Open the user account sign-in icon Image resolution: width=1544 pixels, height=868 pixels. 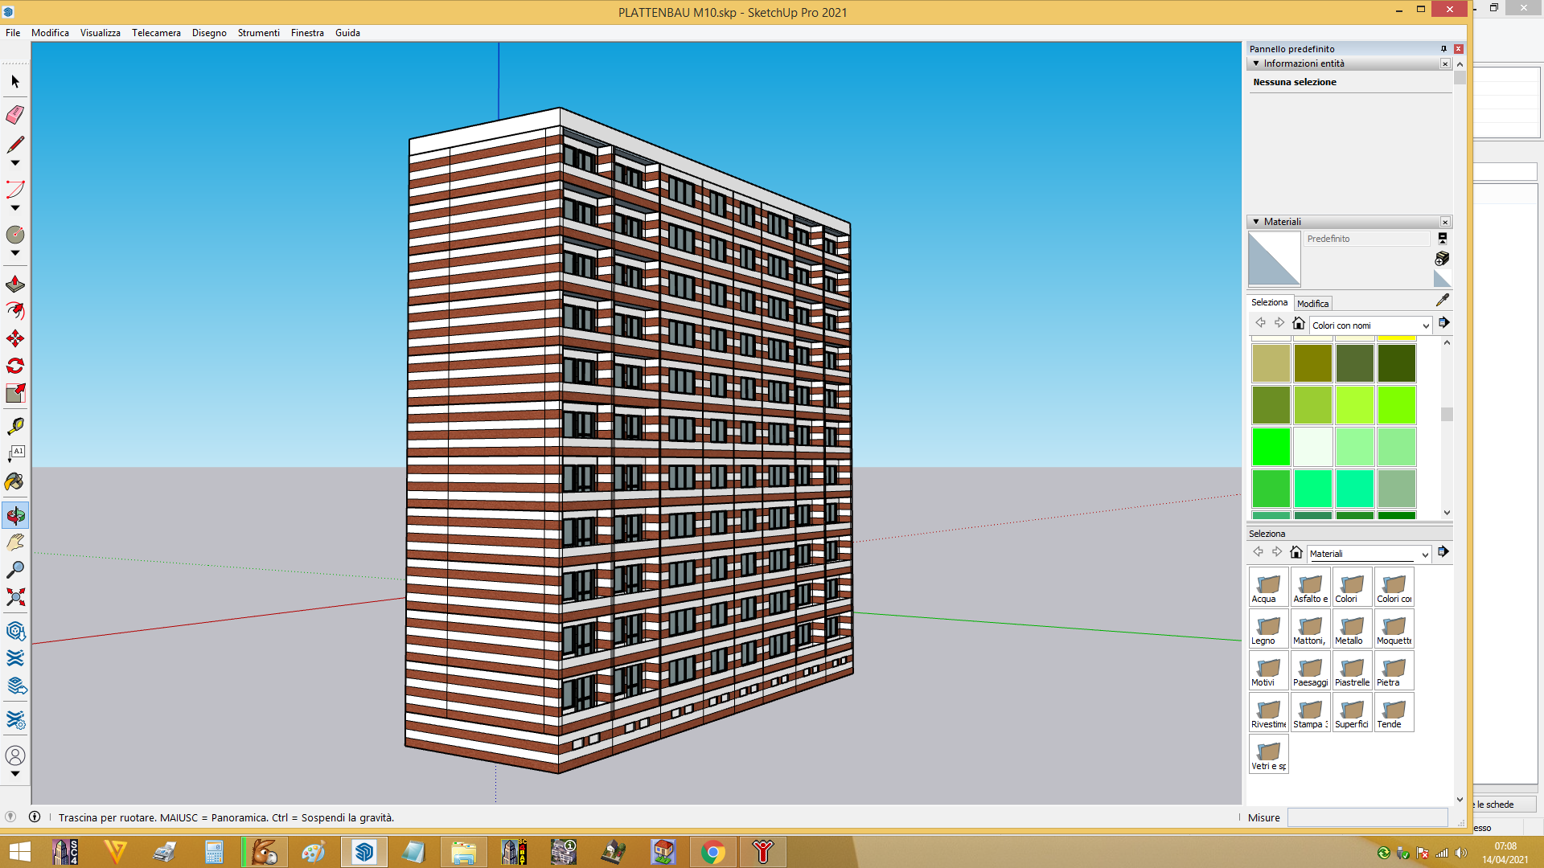point(15,755)
